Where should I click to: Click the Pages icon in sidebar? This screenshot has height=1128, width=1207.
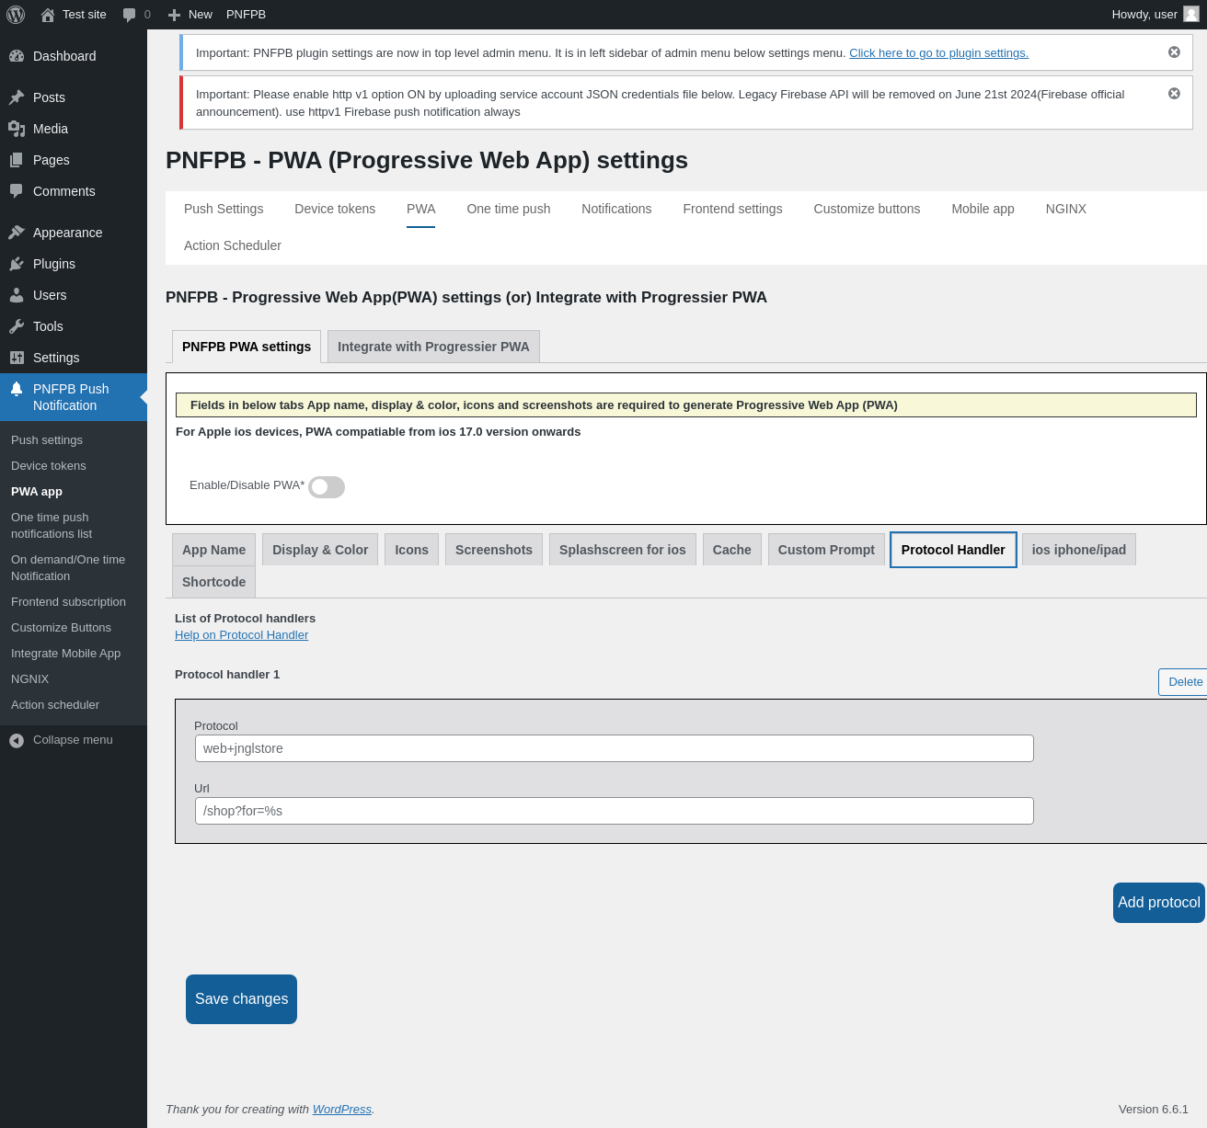tap(17, 160)
